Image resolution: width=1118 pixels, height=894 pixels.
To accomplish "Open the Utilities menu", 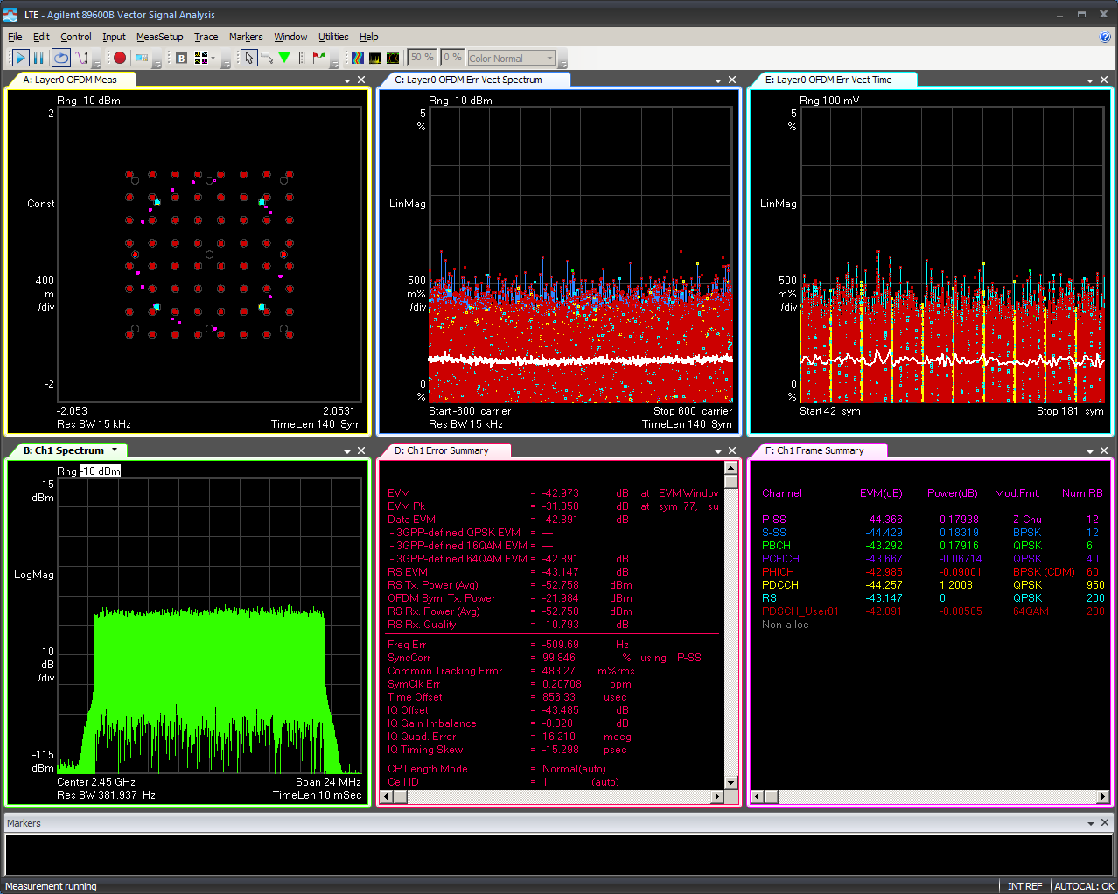I will (x=333, y=37).
